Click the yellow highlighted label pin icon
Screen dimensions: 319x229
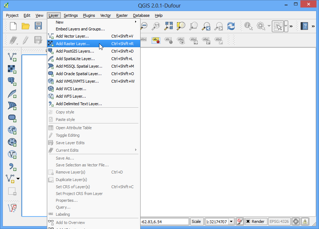tap(156, 40)
